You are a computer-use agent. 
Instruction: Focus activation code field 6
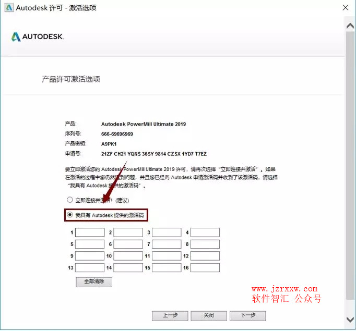[x=128, y=244]
